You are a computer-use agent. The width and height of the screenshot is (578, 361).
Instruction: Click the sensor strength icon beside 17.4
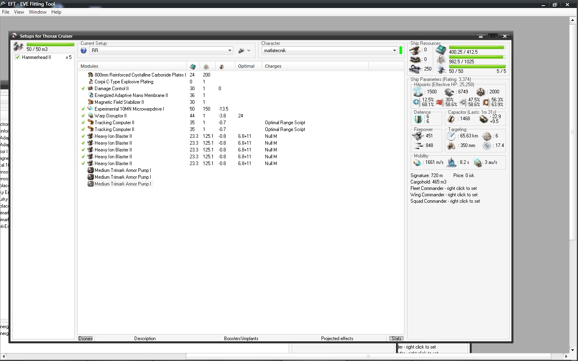tap(487, 146)
